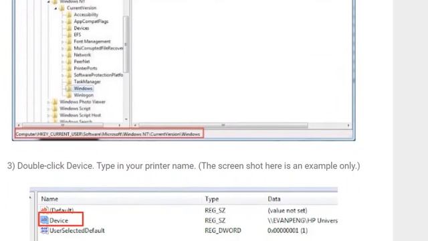
Task: Expand the Font Management node
Action: [62, 42]
